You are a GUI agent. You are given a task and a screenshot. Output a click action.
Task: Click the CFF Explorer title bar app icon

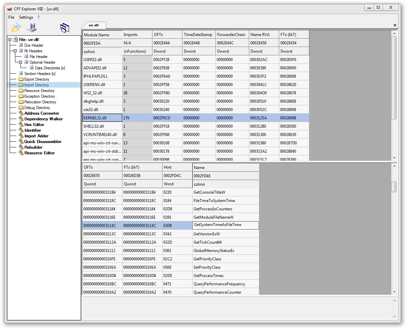[10, 9]
